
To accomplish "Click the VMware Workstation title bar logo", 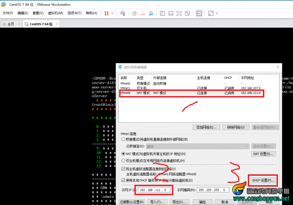I will 3,5.
